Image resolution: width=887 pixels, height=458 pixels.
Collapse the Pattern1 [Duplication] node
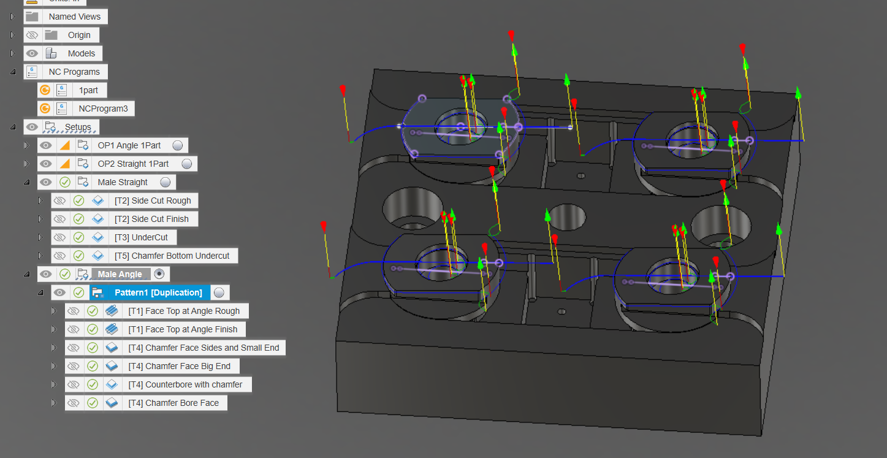point(40,292)
